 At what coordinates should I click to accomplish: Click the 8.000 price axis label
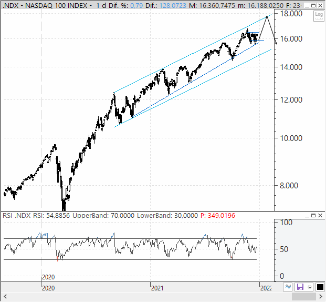289,186
